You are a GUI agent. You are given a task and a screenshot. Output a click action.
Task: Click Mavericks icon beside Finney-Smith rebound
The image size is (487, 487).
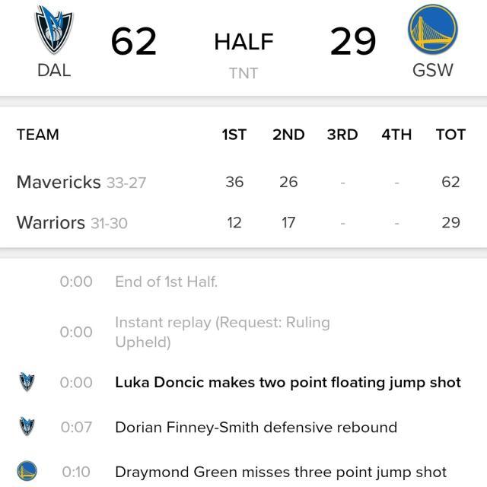[27, 427]
